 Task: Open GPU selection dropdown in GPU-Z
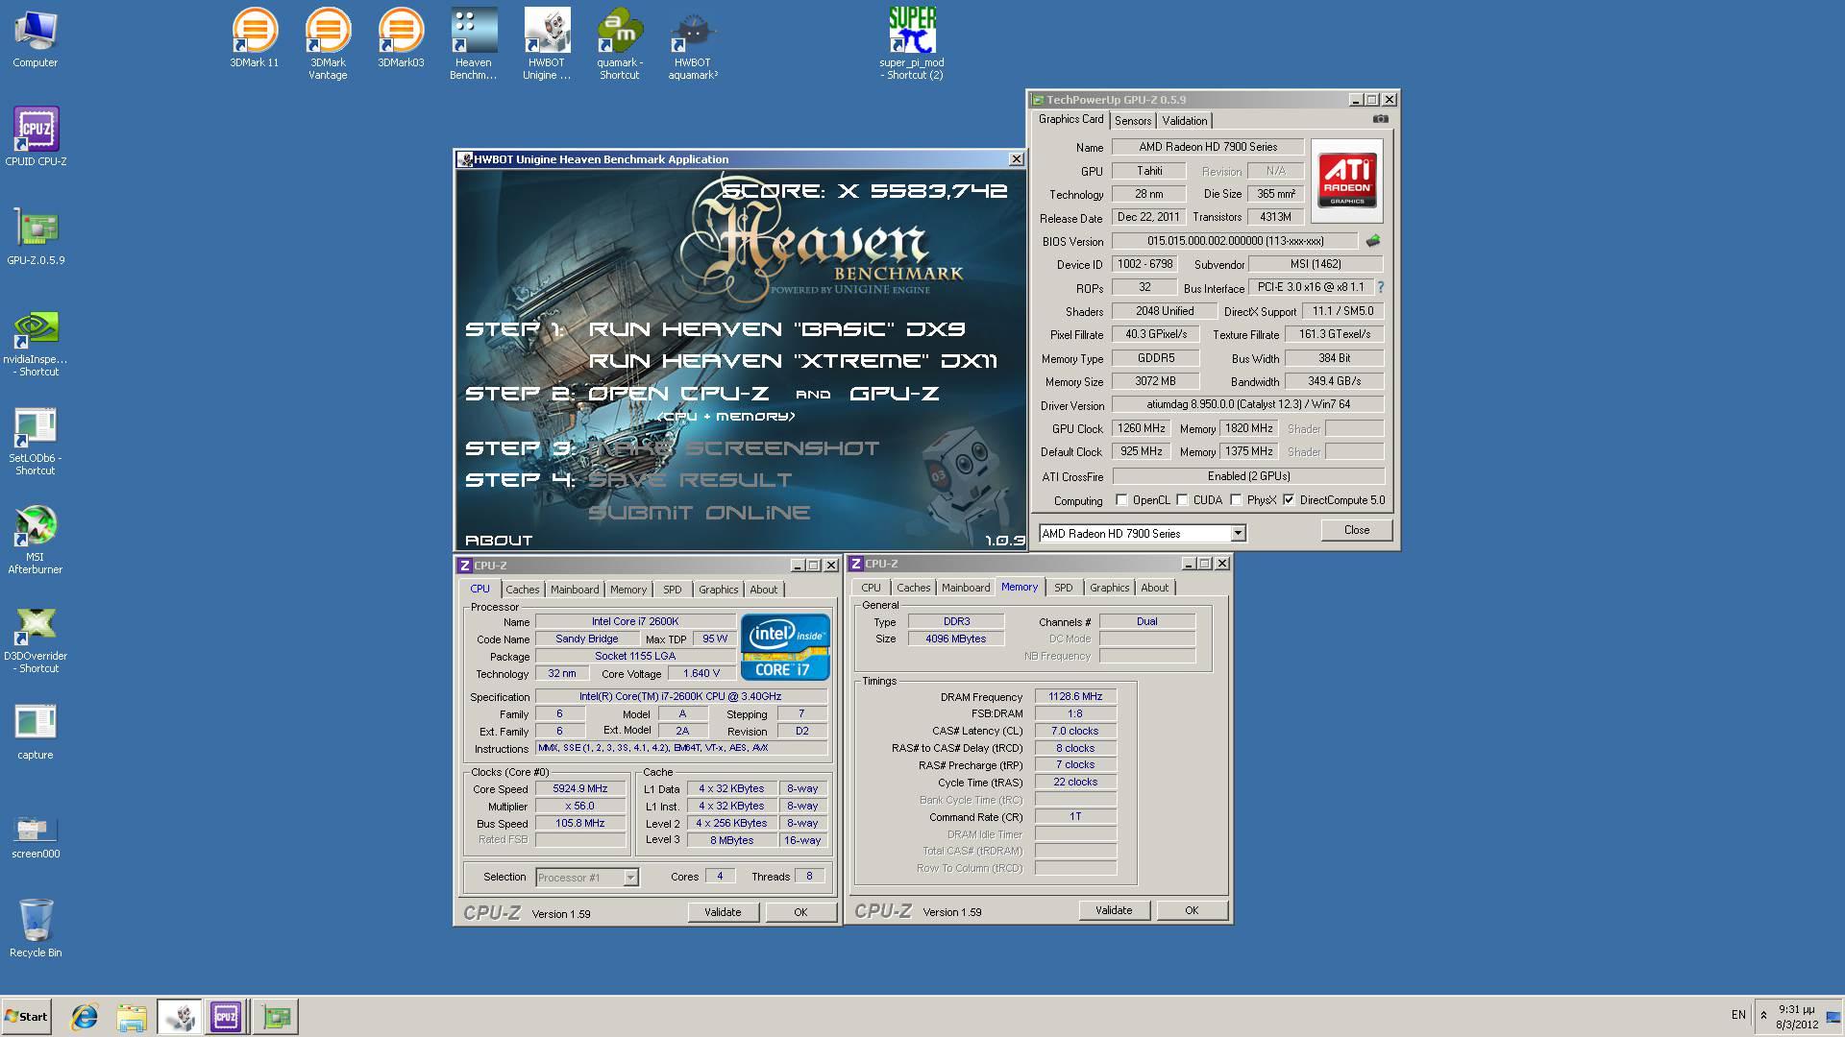tap(1238, 533)
